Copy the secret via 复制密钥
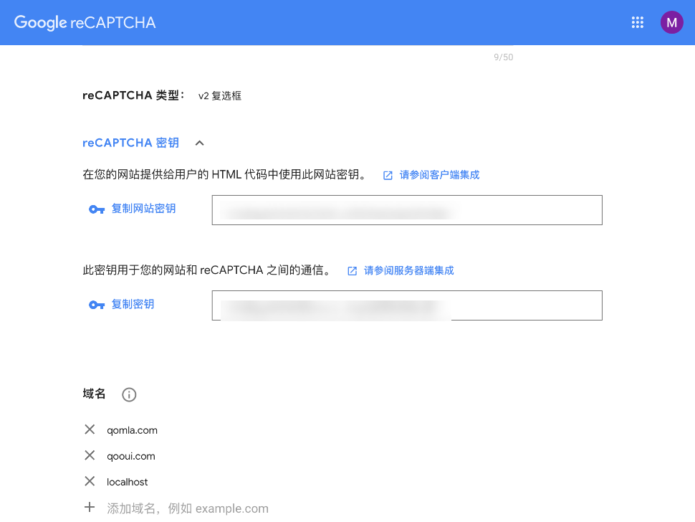Viewport: 695px width, 522px height. pos(133,304)
